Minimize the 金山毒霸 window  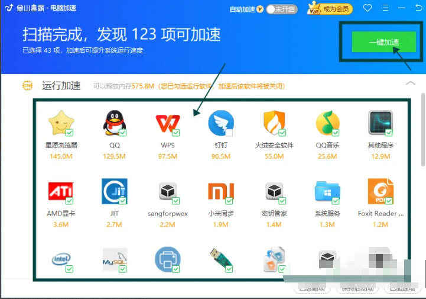pos(402,8)
